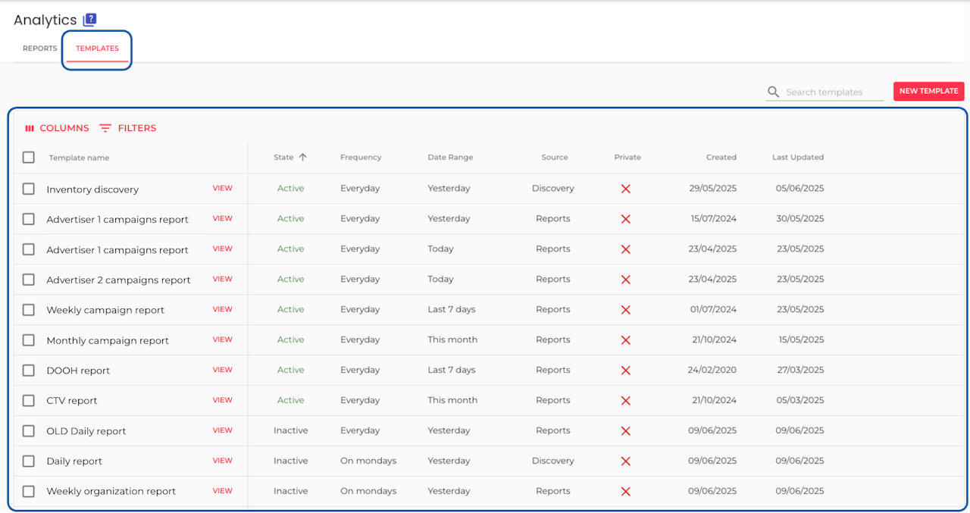The height and width of the screenshot is (513, 970).
Task: Select the Weekly campaign report checkbox
Action: [29, 310]
